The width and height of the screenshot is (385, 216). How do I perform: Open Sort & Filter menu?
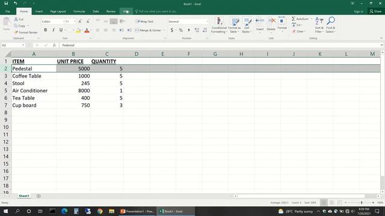(x=319, y=25)
